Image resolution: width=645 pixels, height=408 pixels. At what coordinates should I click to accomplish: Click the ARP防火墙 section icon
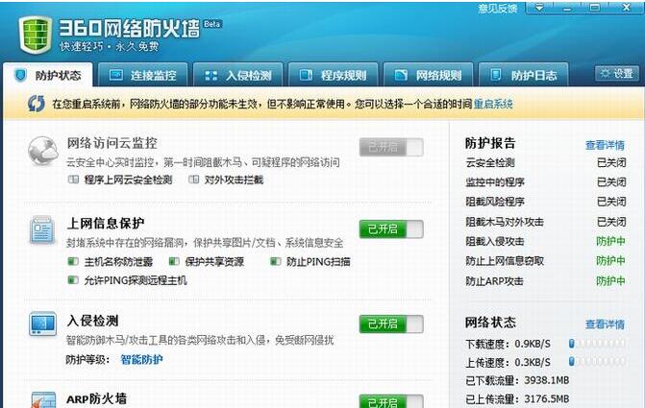pyautogui.click(x=43, y=400)
